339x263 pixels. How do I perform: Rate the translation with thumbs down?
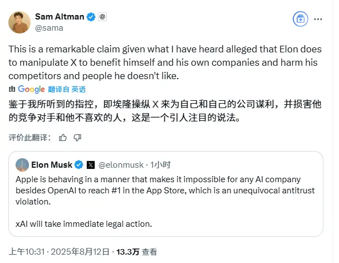tap(77, 137)
